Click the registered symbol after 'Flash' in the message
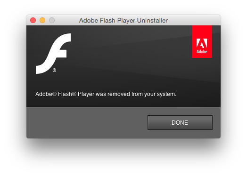This screenshot has height=176, width=247. pyautogui.click(x=74, y=94)
